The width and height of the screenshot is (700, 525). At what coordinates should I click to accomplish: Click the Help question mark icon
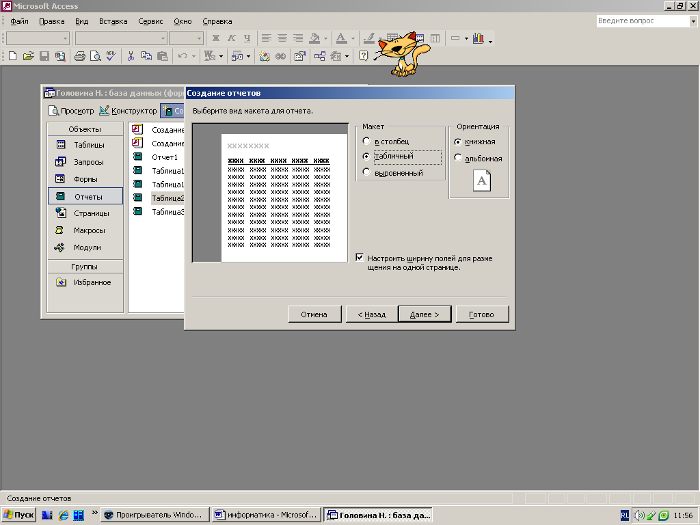[x=364, y=56]
